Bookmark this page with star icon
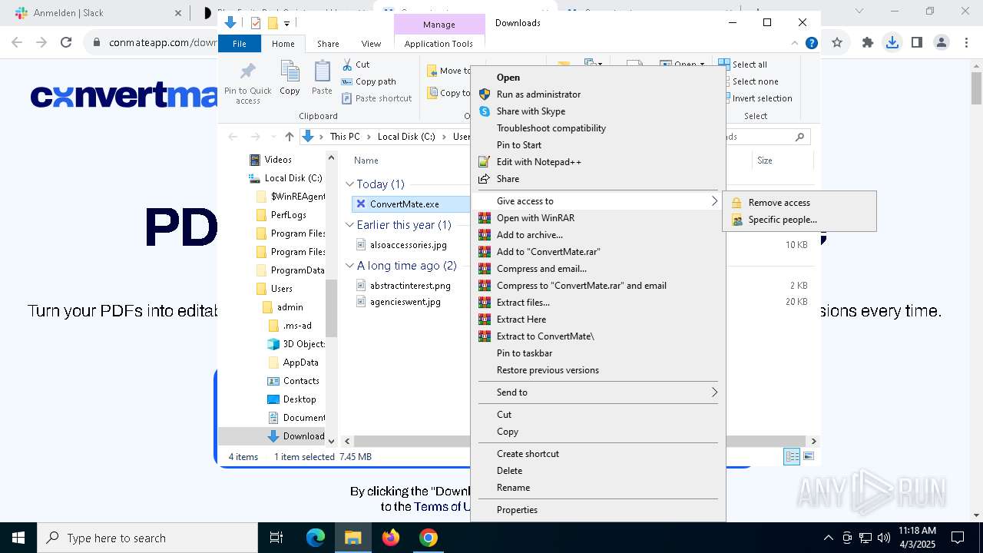Viewport: 983px width, 553px height. click(x=837, y=42)
